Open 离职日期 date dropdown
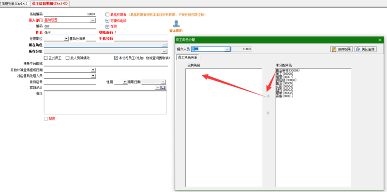 pos(163,82)
